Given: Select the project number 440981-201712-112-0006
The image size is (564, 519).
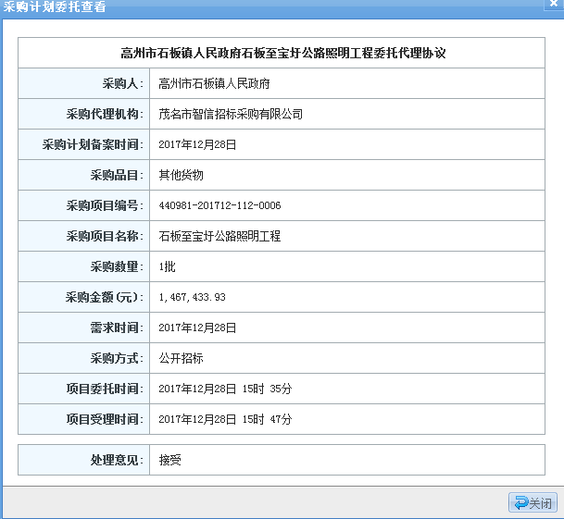Looking at the screenshot, I should click(x=219, y=205).
